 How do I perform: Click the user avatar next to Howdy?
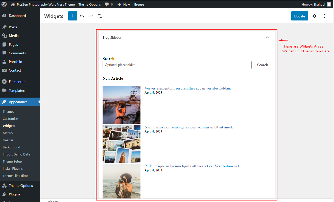point(329,4)
